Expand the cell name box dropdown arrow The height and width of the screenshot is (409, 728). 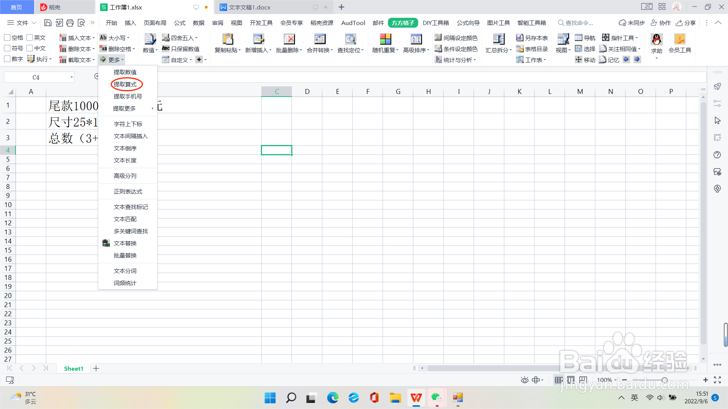click(71, 77)
